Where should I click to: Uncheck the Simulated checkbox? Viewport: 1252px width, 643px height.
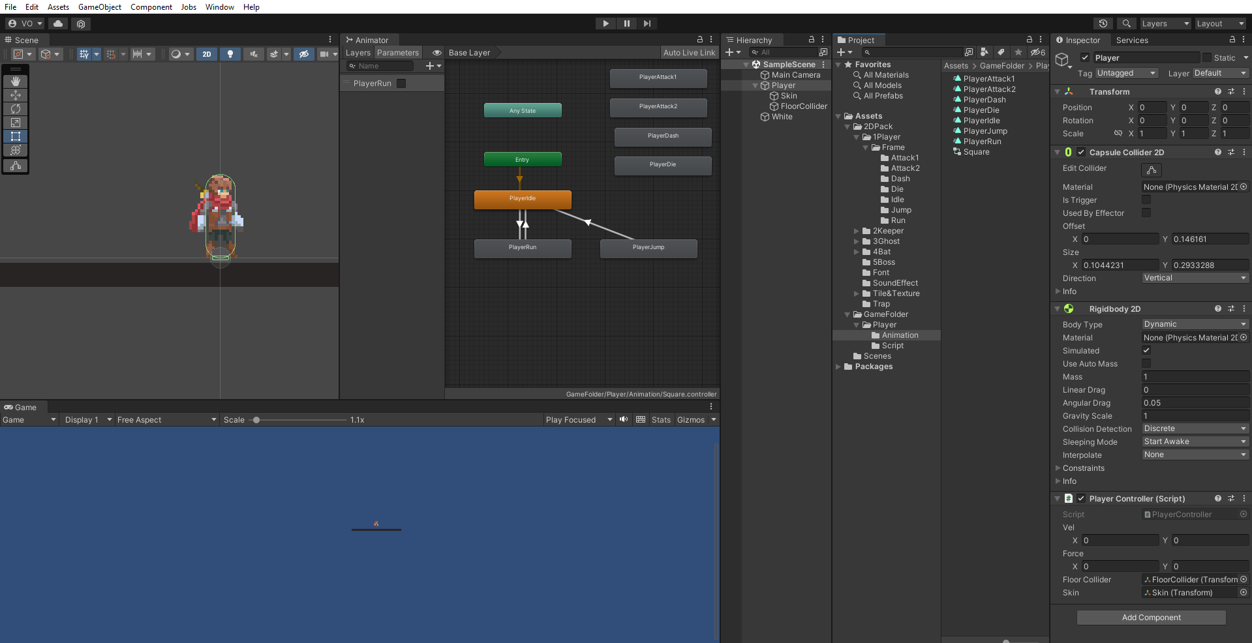pyautogui.click(x=1146, y=351)
